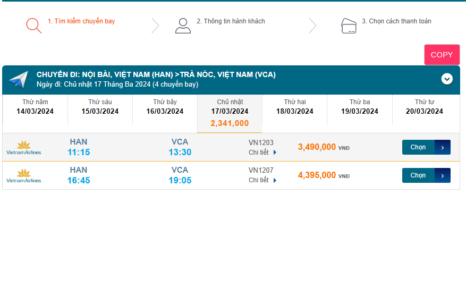Switch to Thứ hai 18/03/2024 date tab
The image size is (466, 287).
tap(294, 107)
